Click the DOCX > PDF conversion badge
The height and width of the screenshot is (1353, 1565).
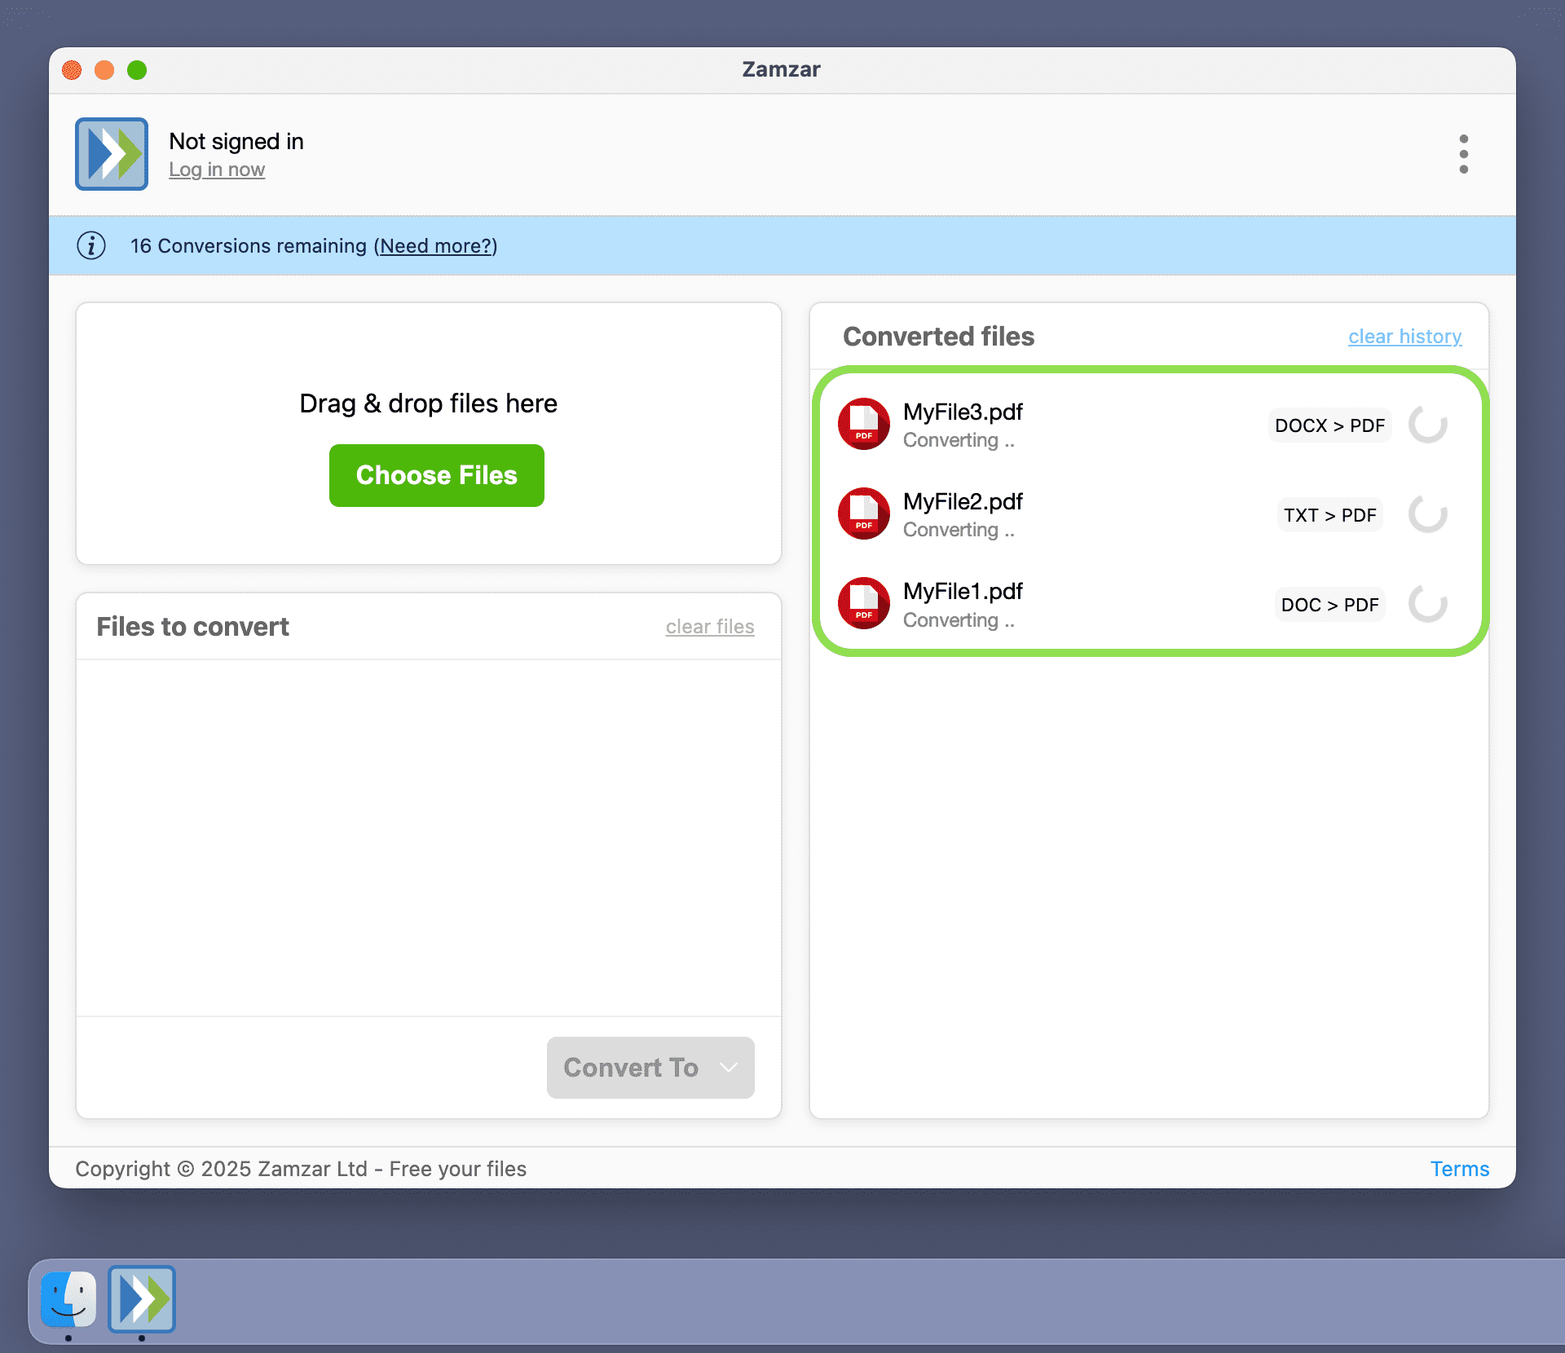coord(1329,425)
